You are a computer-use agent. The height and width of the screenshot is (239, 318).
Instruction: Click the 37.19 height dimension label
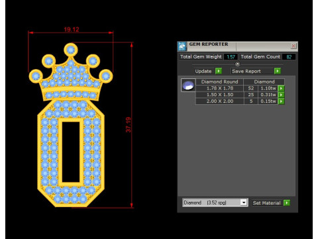(129, 125)
